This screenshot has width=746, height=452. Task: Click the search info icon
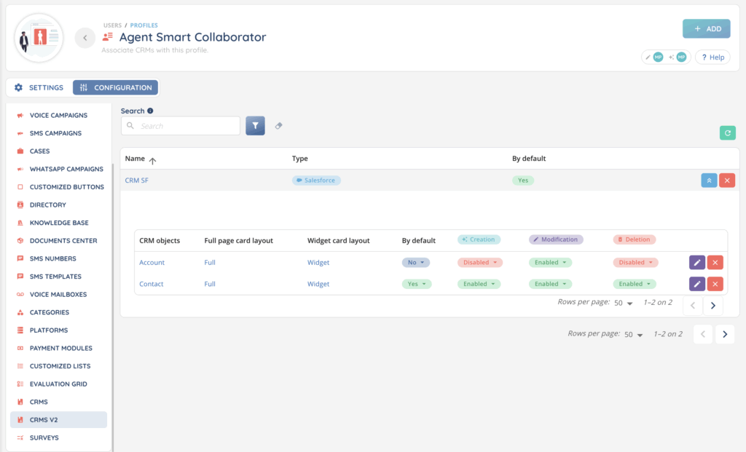tap(150, 111)
